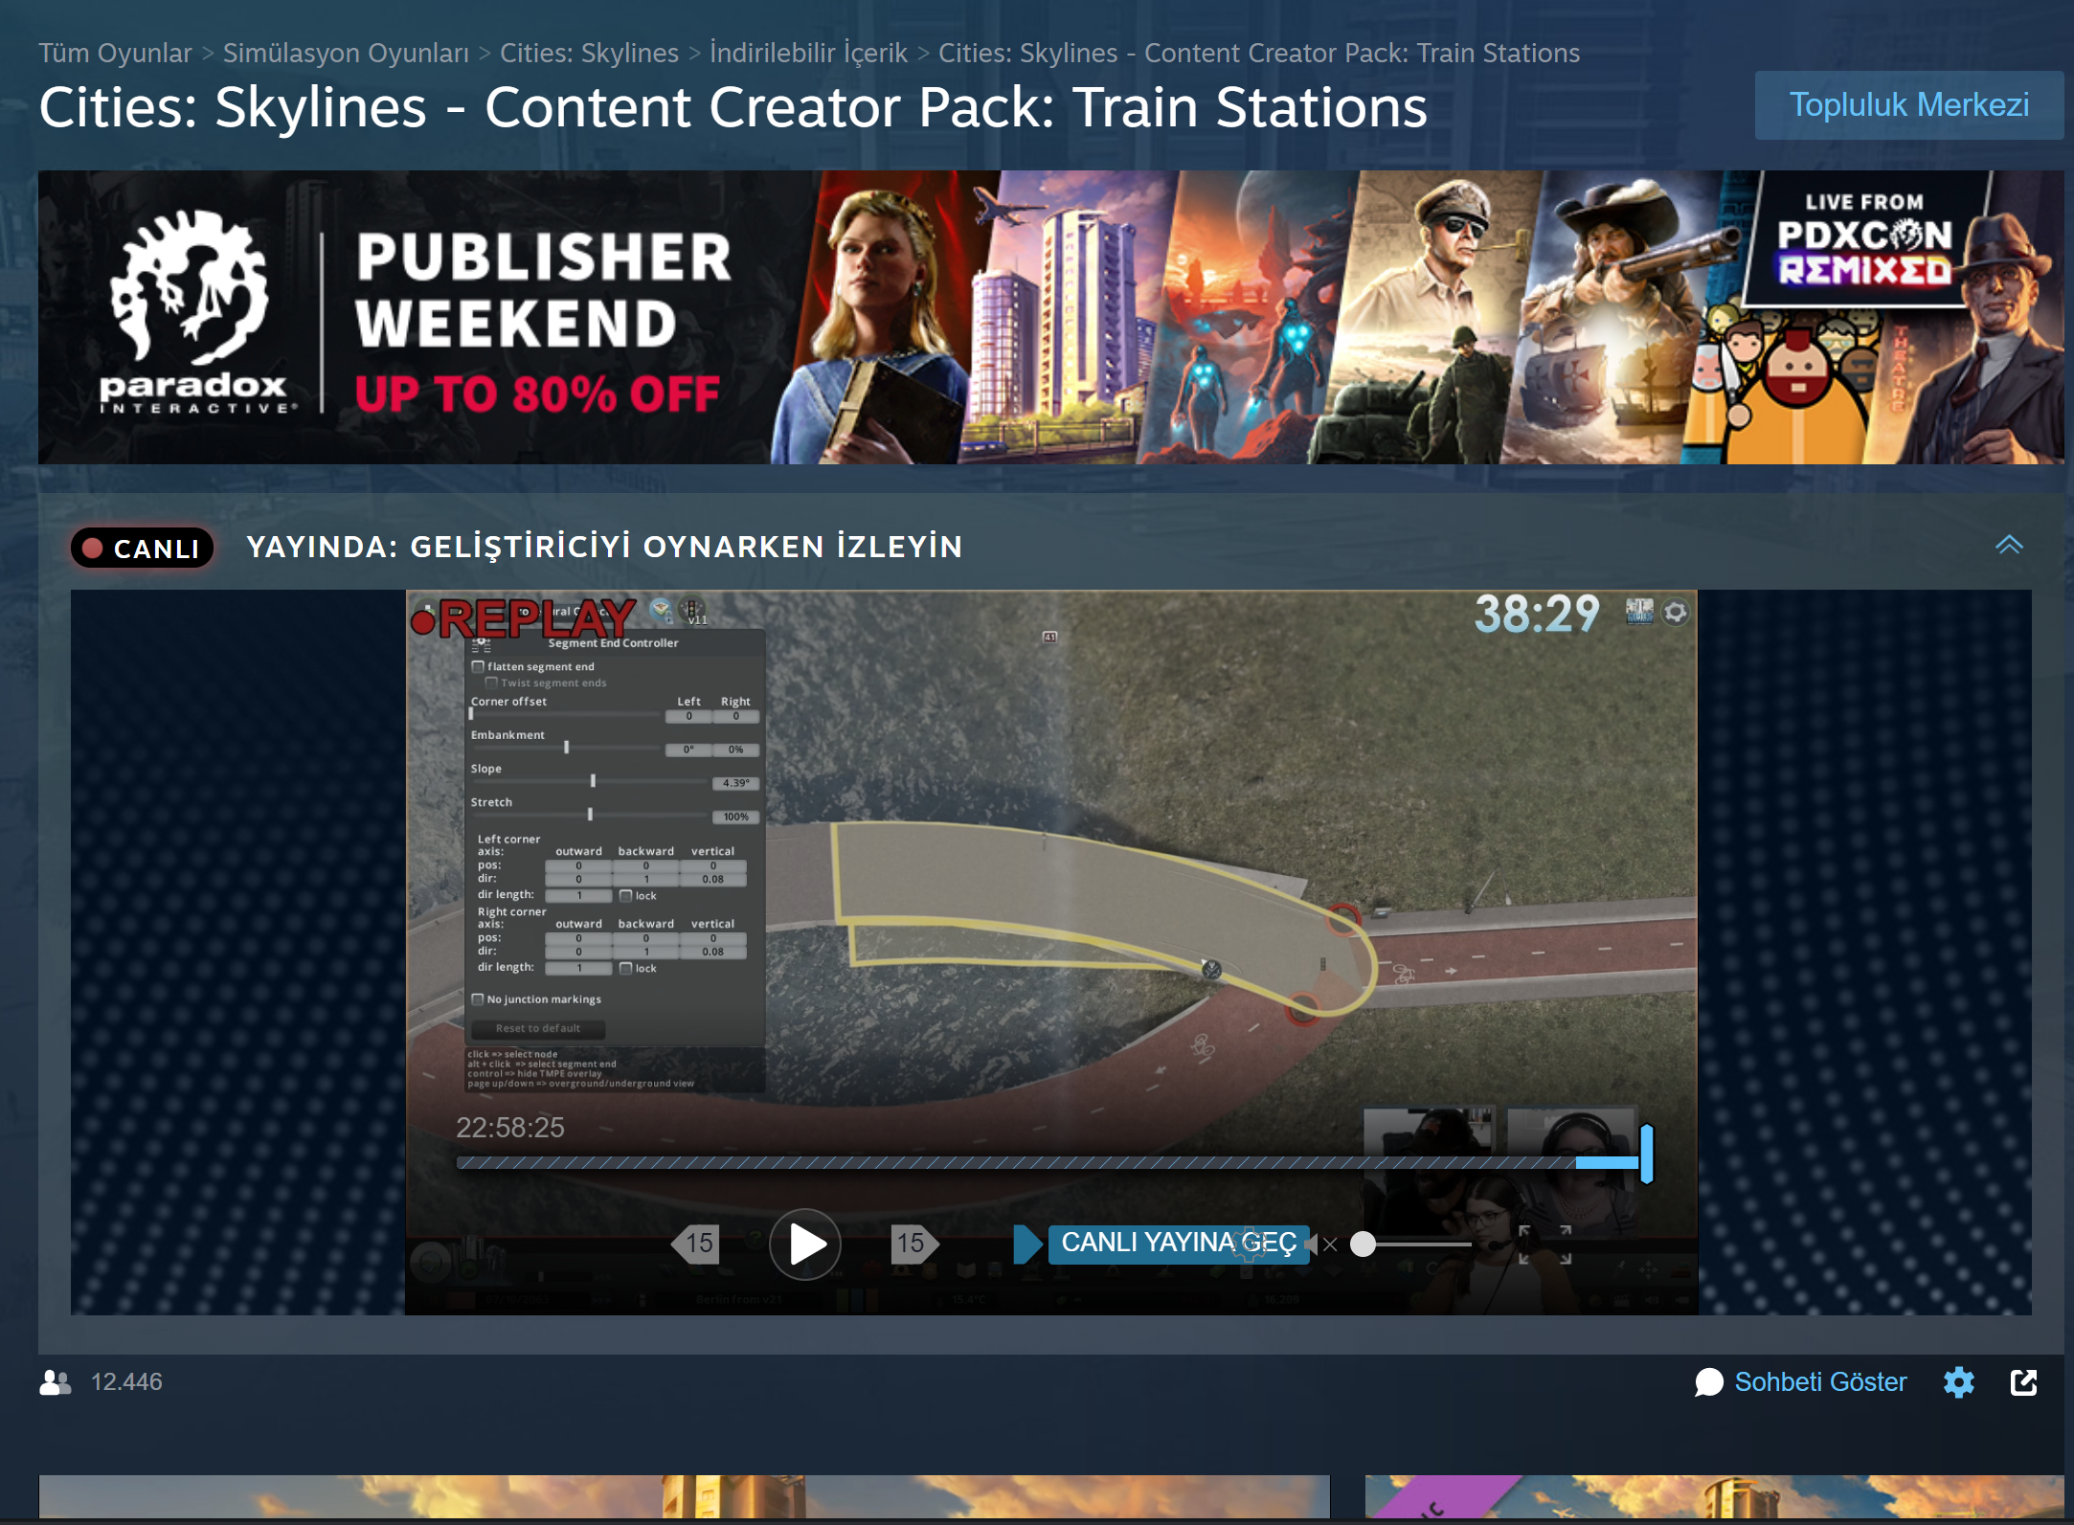The width and height of the screenshot is (2074, 1525).
Task: Enable the 'flatten segment end' checkbox
Action: coord(478,666)
